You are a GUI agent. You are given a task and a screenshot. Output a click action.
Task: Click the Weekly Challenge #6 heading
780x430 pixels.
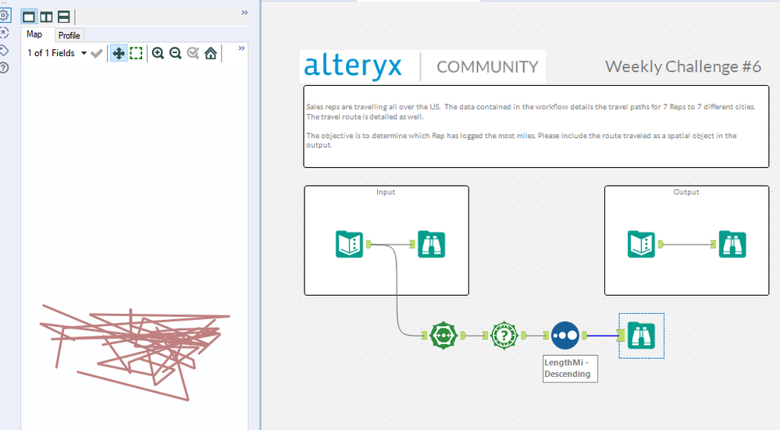point(682,66)
